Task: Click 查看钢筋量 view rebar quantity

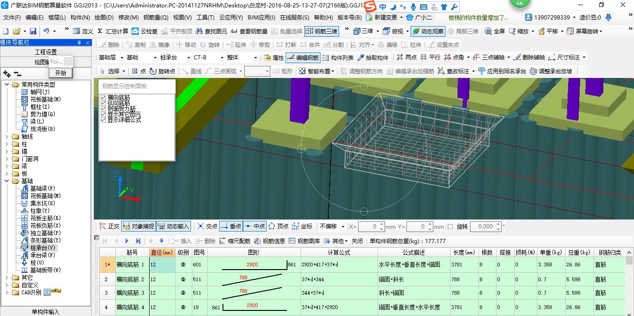Action: pyautogui.click(x=249, y=31)
